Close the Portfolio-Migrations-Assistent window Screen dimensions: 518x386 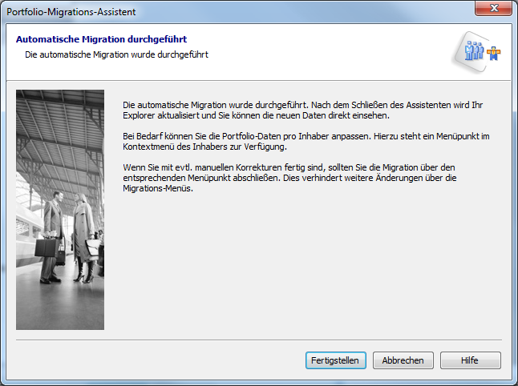point(495,10)
